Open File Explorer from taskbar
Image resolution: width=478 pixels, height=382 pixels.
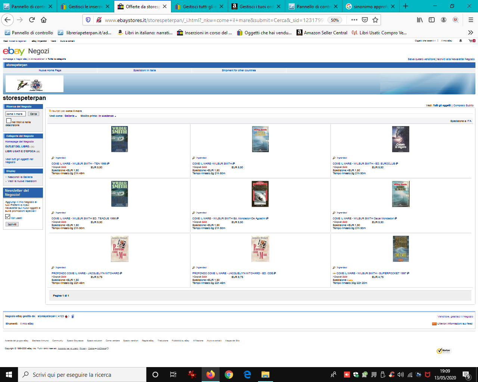pyautogui.click(x=265, y=375)
